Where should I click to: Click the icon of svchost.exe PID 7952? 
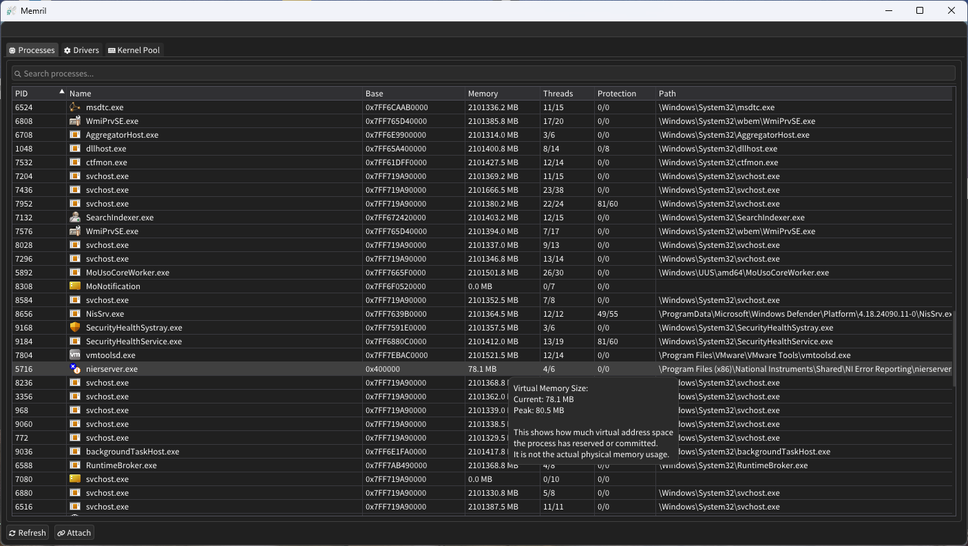pyautogui.click(x=75, y=204)
